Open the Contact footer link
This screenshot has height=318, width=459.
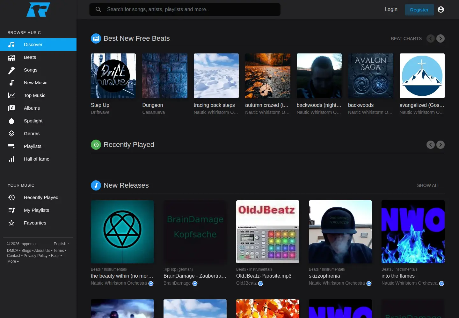tap(14, 256)
